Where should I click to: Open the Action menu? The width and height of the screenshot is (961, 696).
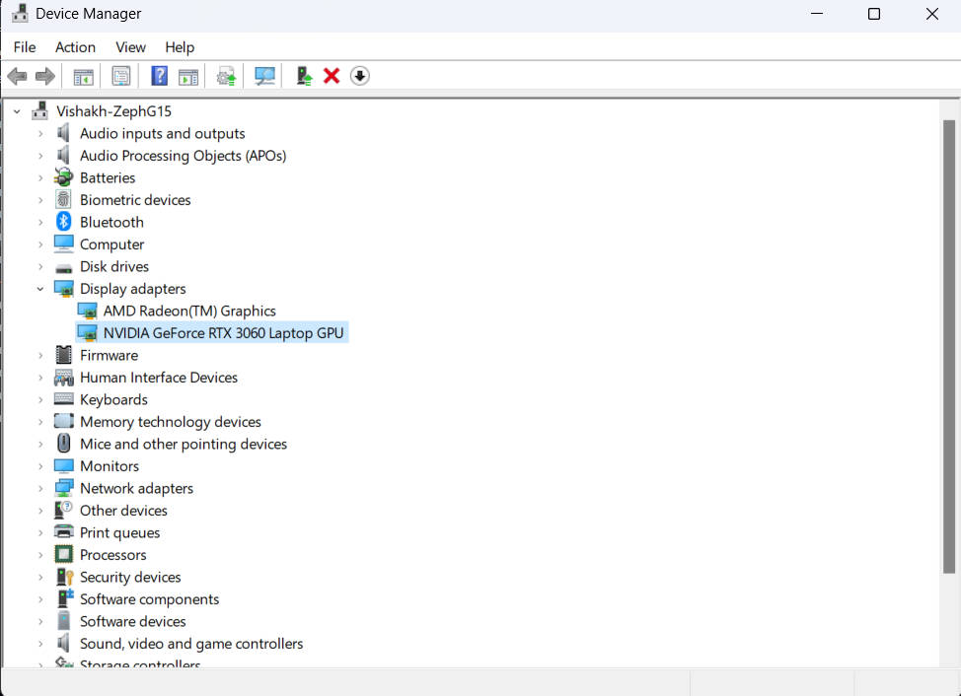pos(75,46)
